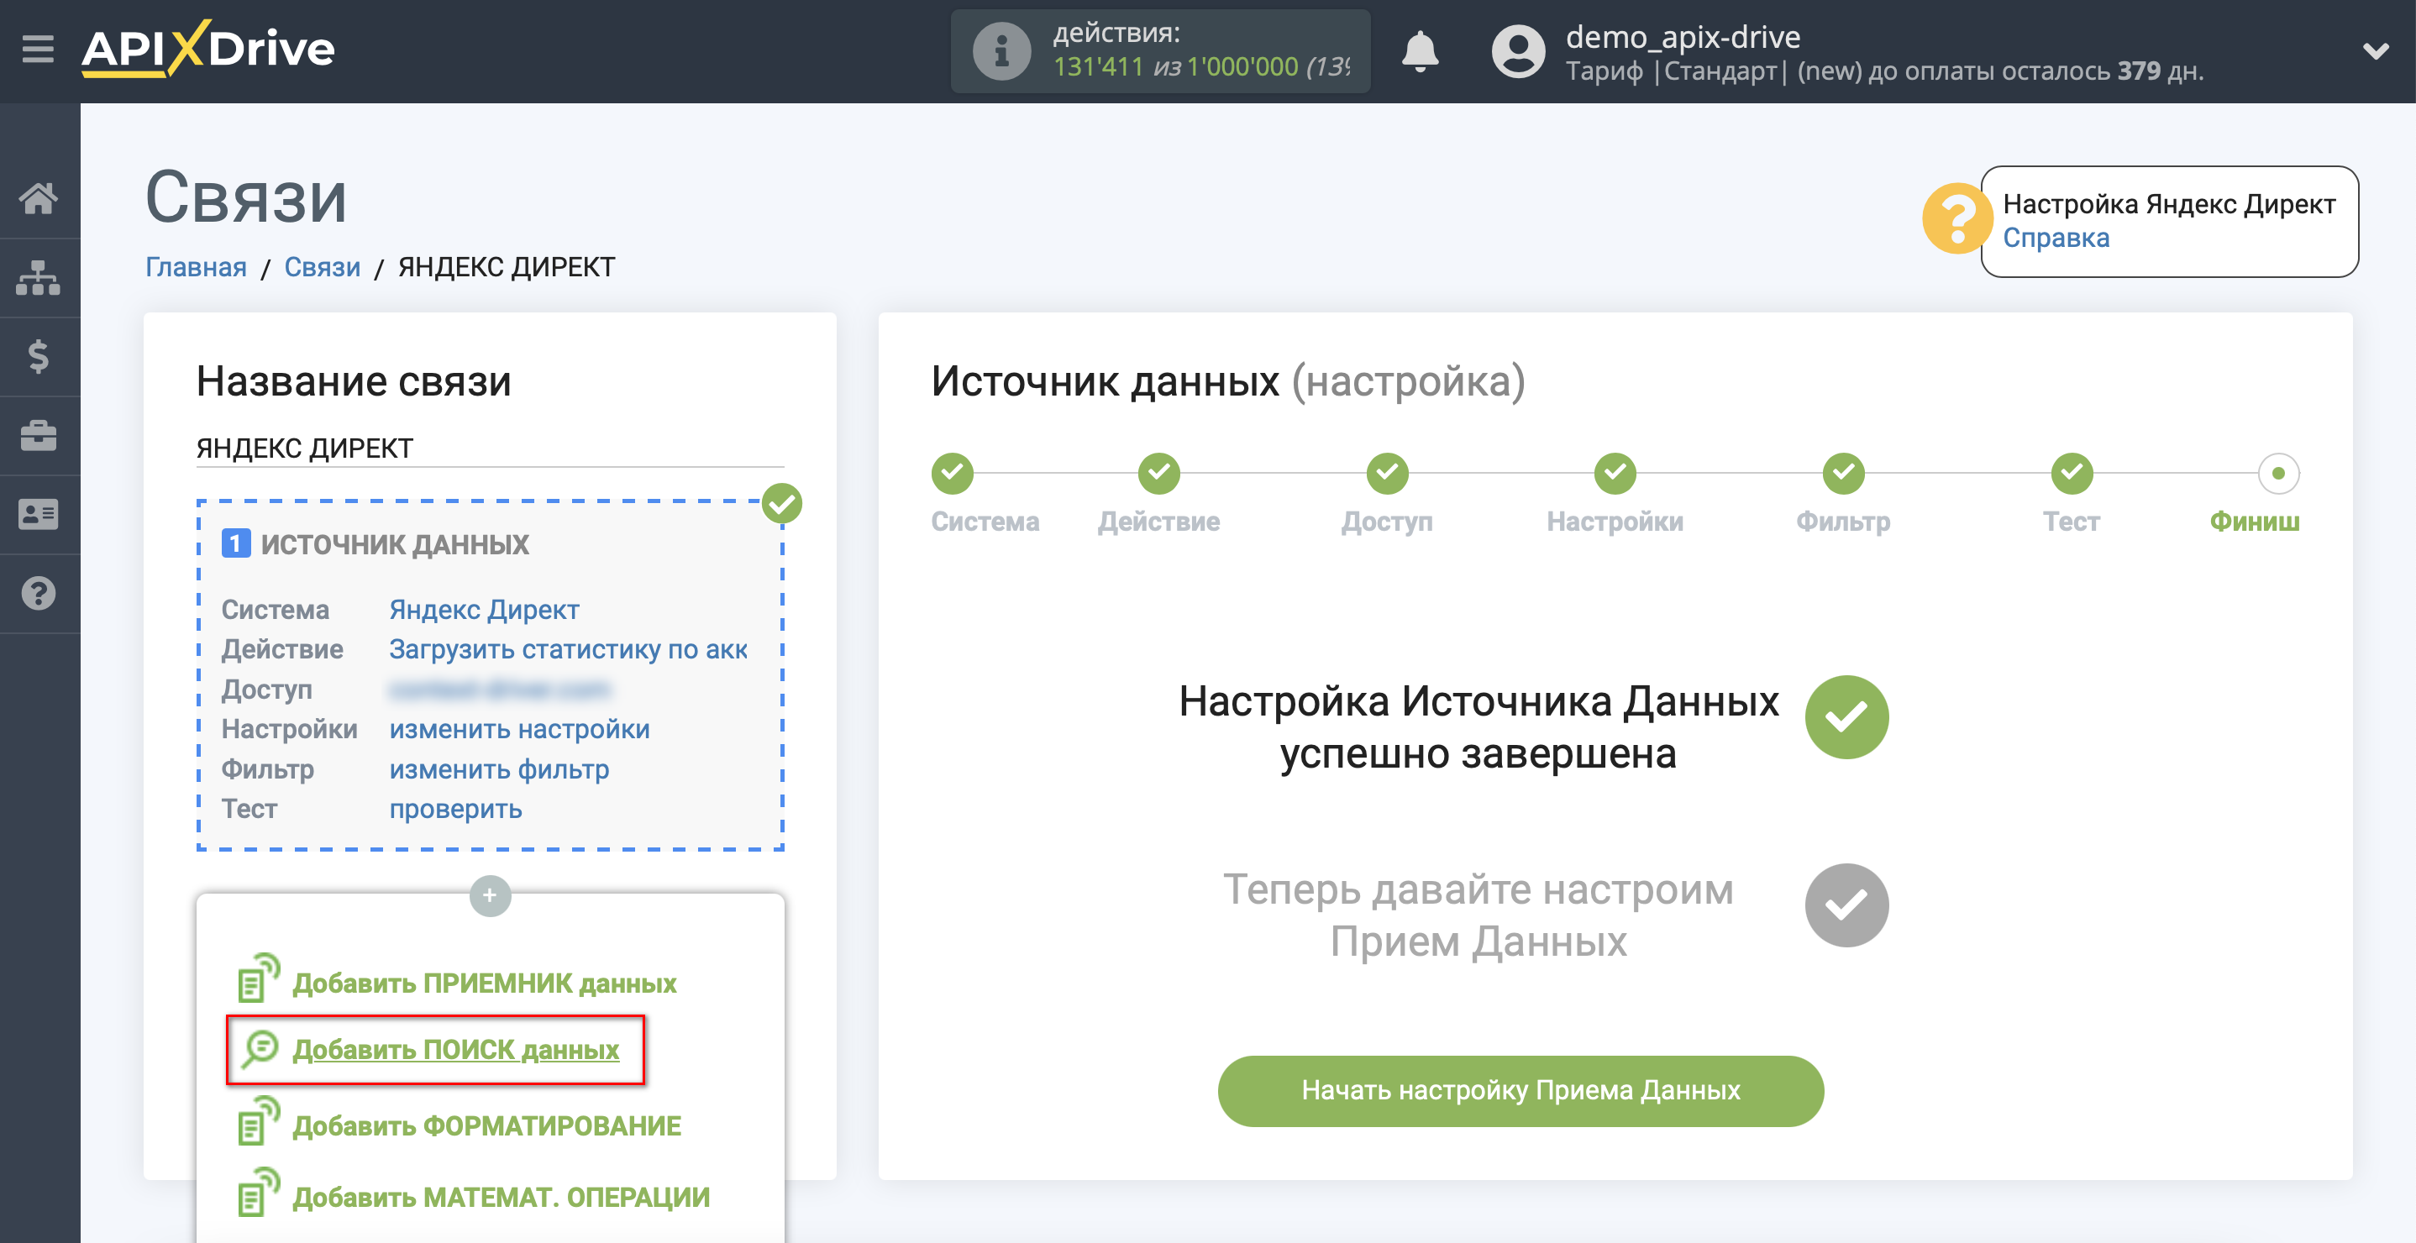The image size is (2416, 1243).
Task: Open billing dollar icon in sidebar
Action: pos(39,356)
